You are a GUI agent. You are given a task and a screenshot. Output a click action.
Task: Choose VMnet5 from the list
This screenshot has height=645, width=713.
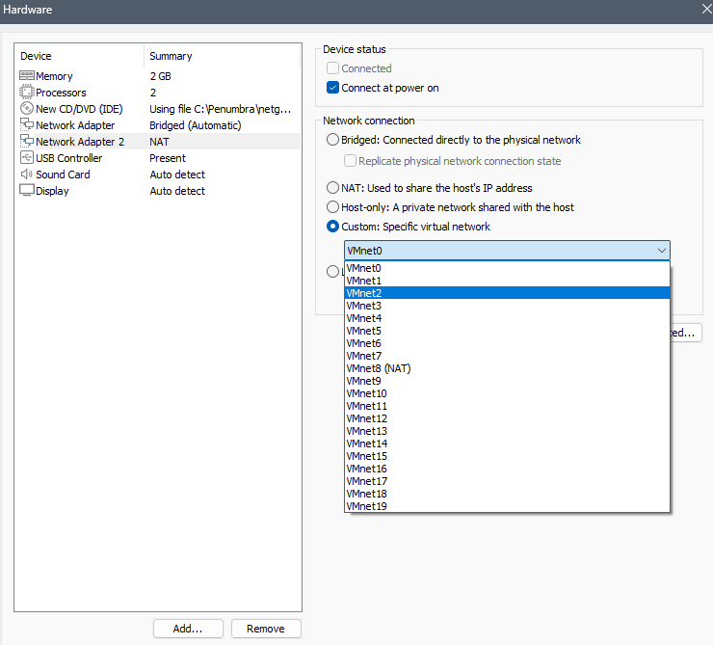(x=507, y=331)
